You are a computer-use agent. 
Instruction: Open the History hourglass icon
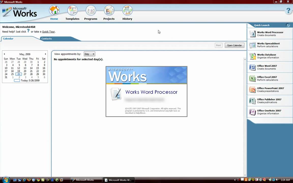[127, 10]
